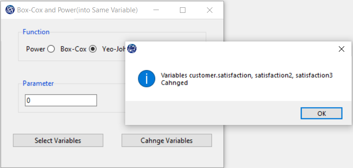Click the Parameter group heading
This screenshot has height=168, width=353.
38,83
